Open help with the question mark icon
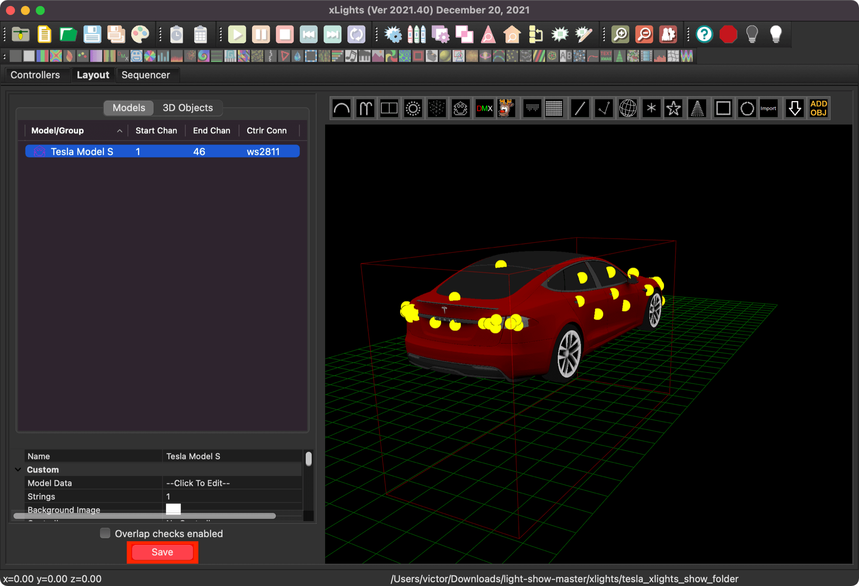This screenshot has height=586, width=859. pyautogui.click(x=705, y=34)
